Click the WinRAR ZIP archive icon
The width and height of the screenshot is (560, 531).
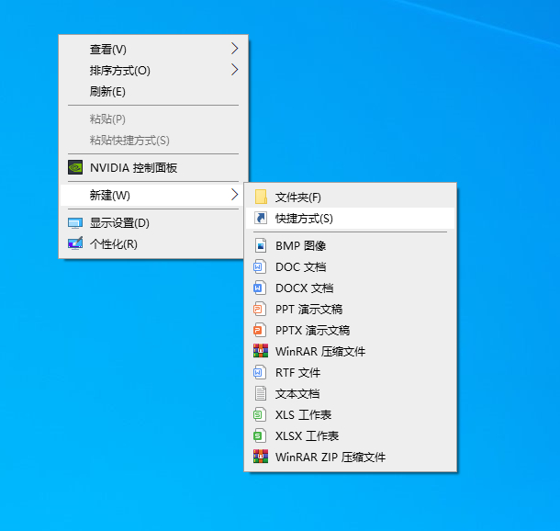pos(261,457)
